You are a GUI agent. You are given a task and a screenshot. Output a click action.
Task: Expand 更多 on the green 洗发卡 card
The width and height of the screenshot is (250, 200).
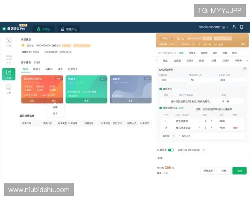pyautogui.click(x=86, y=101)
